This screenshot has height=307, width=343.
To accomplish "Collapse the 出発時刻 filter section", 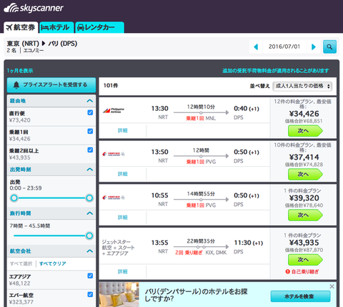I will [x=90, y=170].
